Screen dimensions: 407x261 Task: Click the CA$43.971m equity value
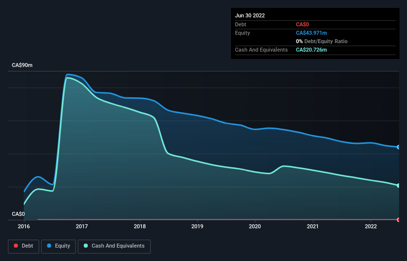(x=311, y=33)
